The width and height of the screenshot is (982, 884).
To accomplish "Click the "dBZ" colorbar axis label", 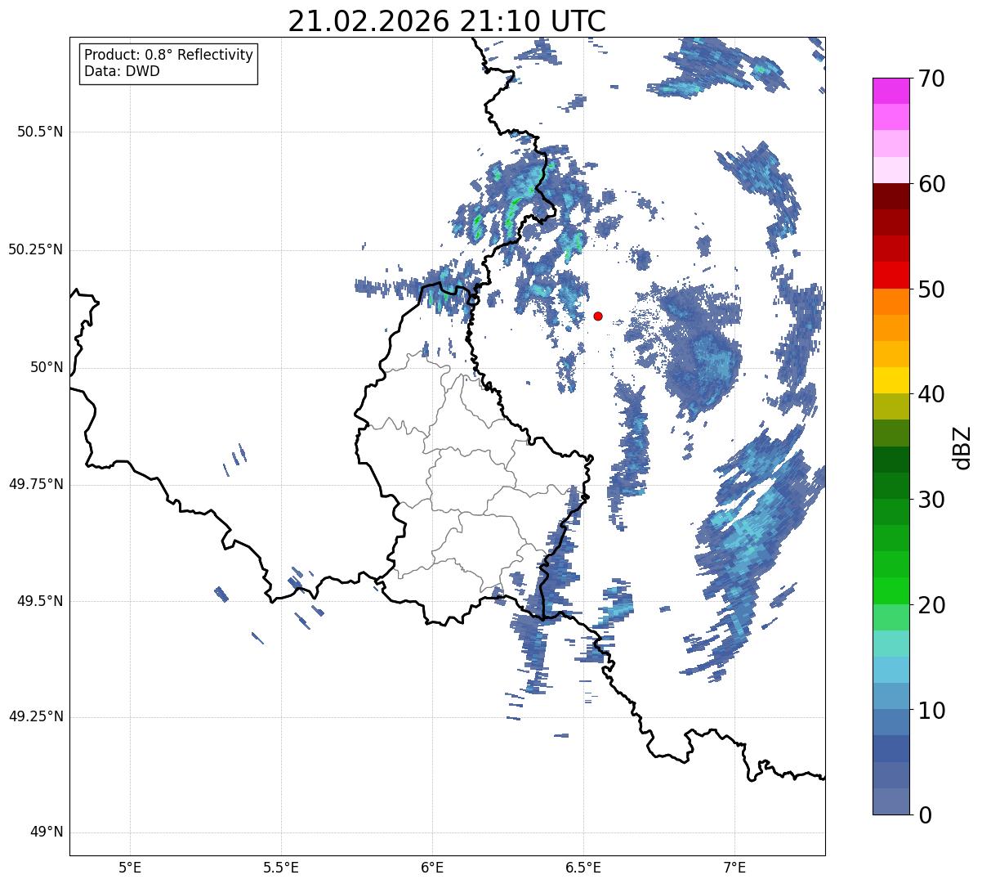I will click(x=963, y=446).
